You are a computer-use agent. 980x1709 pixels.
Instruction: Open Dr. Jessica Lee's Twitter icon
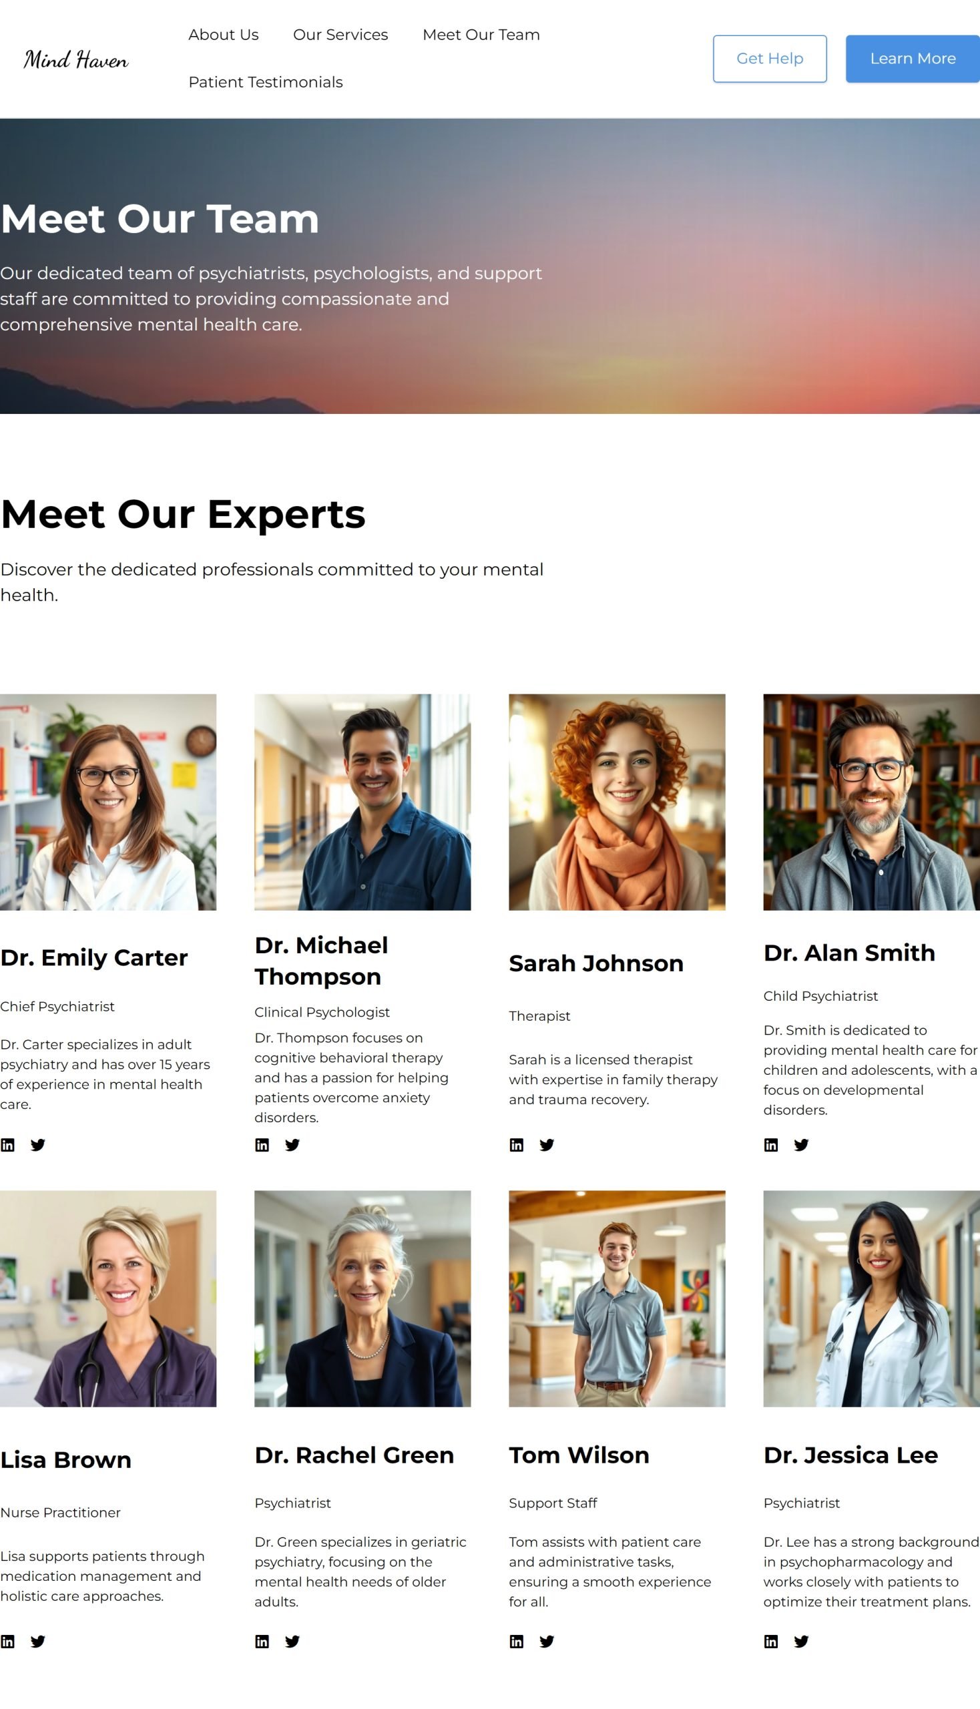tap(801, 1642)
